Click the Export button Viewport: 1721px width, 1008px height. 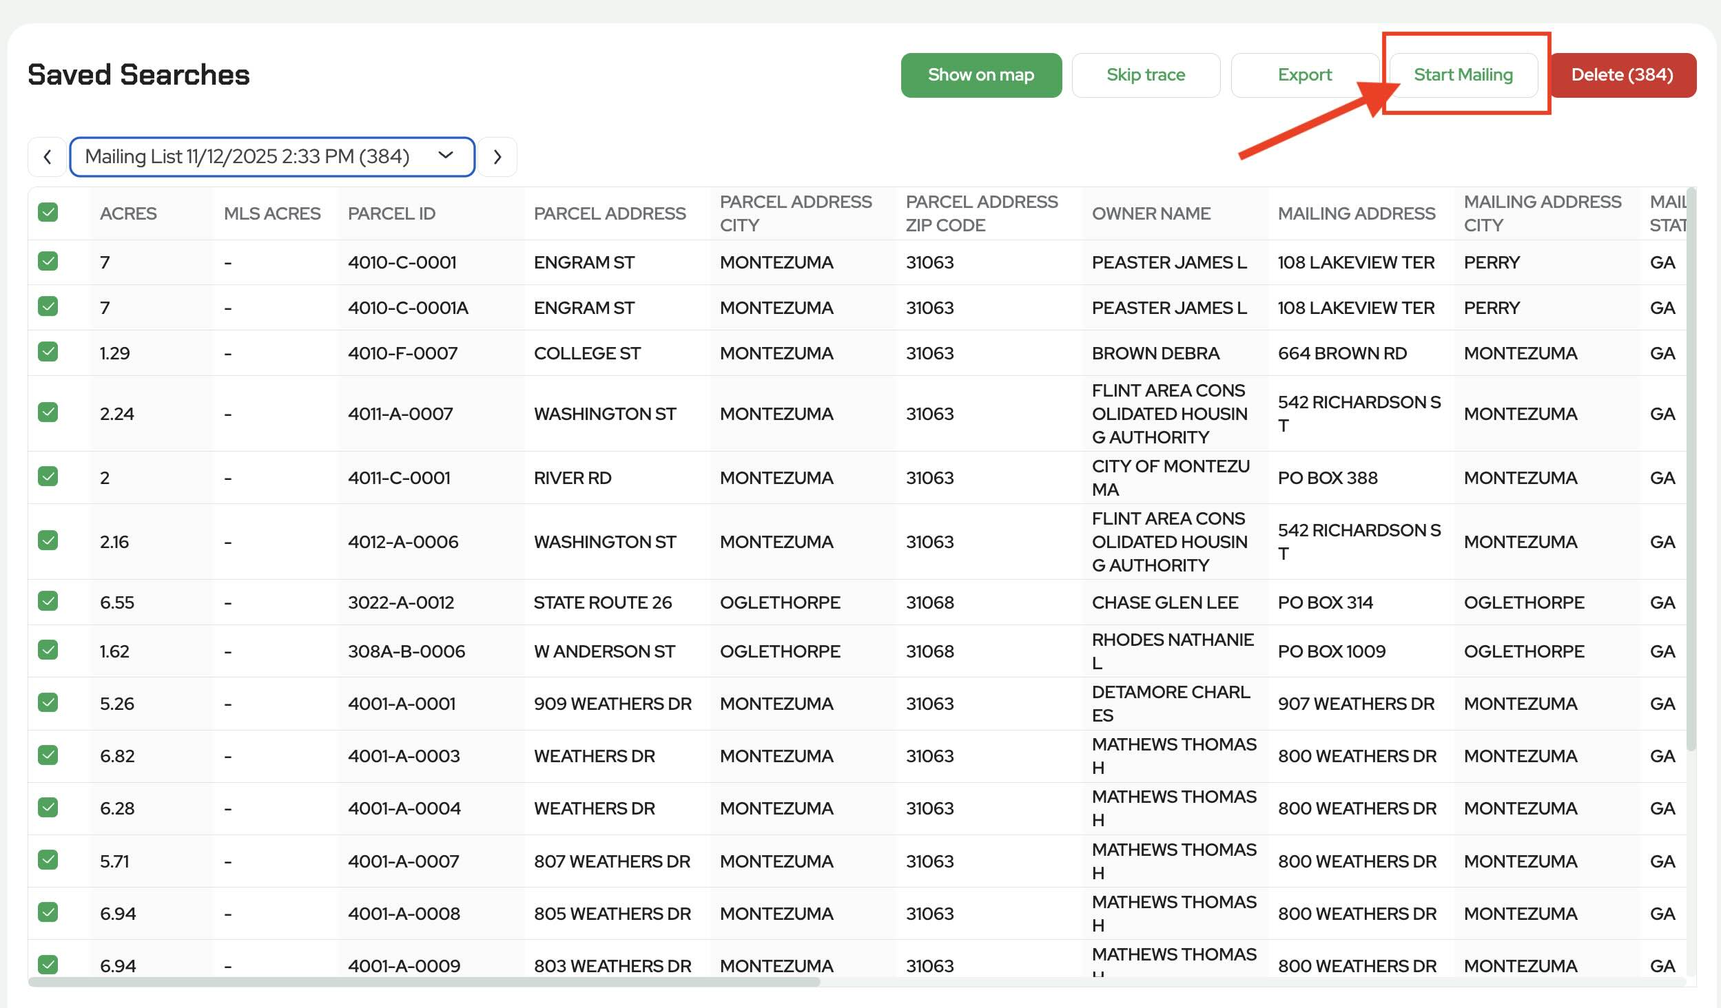[1304, 75]
